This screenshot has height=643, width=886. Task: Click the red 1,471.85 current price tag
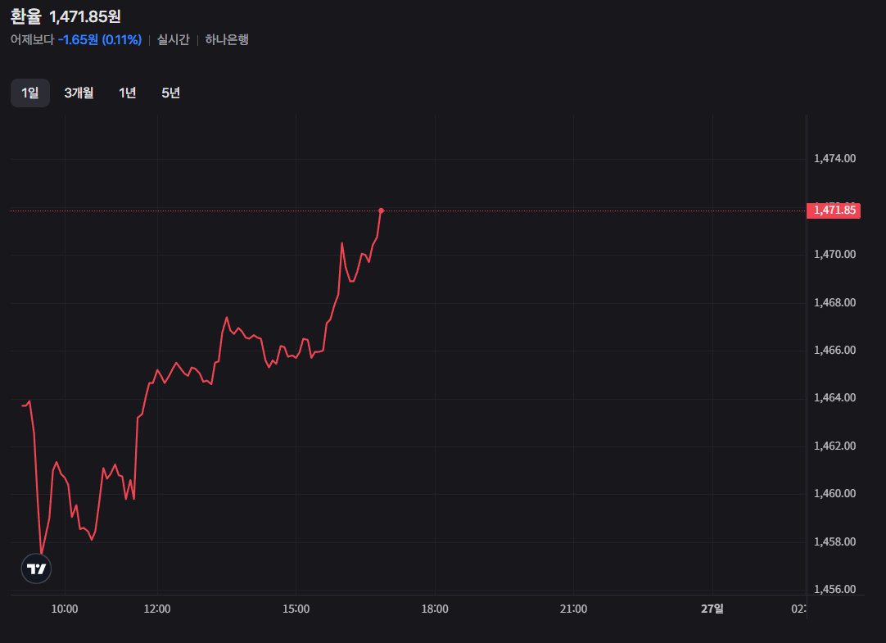[834, 211]
